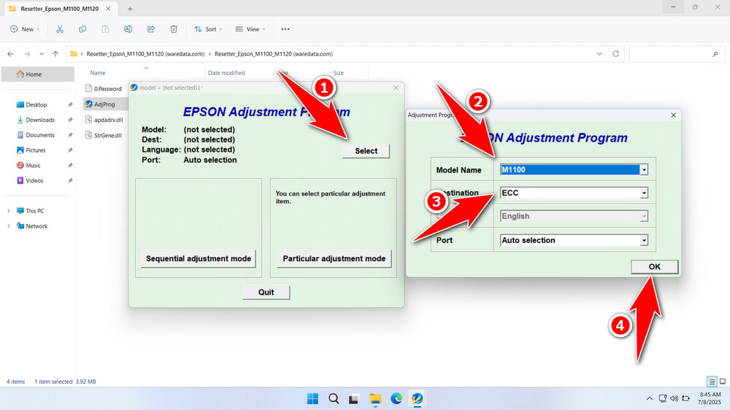Open the Sort options dropdown
The image size is (730, 410).
pos(208,29)
